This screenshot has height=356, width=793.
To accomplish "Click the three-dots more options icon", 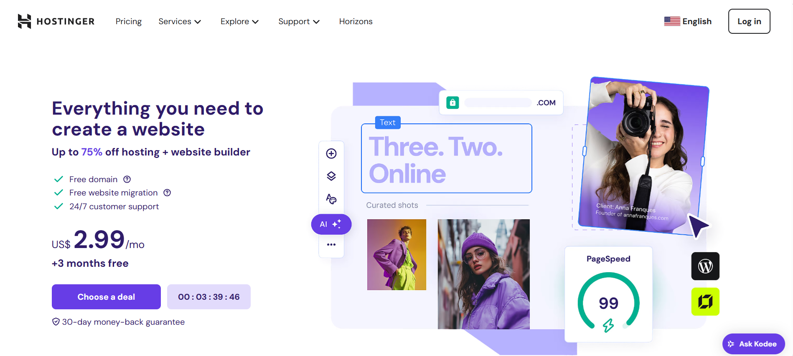I will [x=331, y=245].
